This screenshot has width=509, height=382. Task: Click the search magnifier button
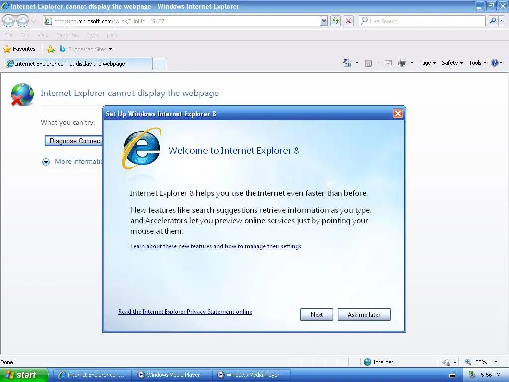[493, 21]
